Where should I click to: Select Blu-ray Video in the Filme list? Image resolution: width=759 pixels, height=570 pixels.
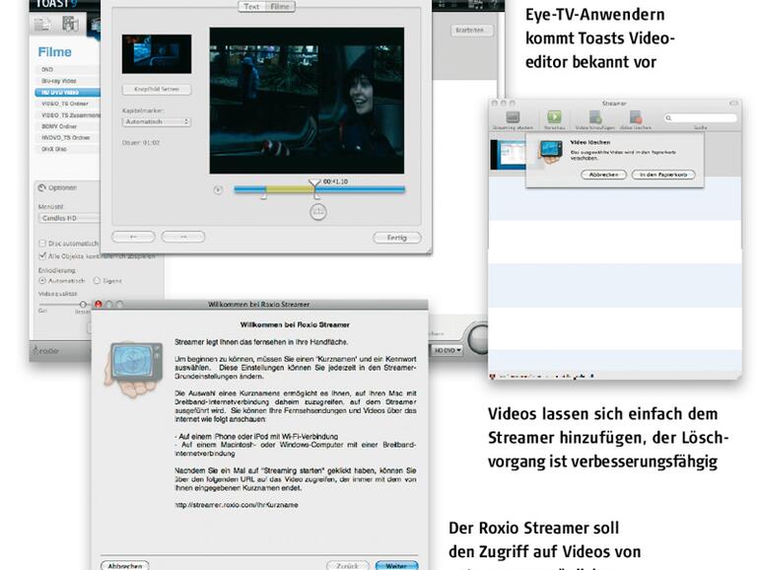pos(67,81)
